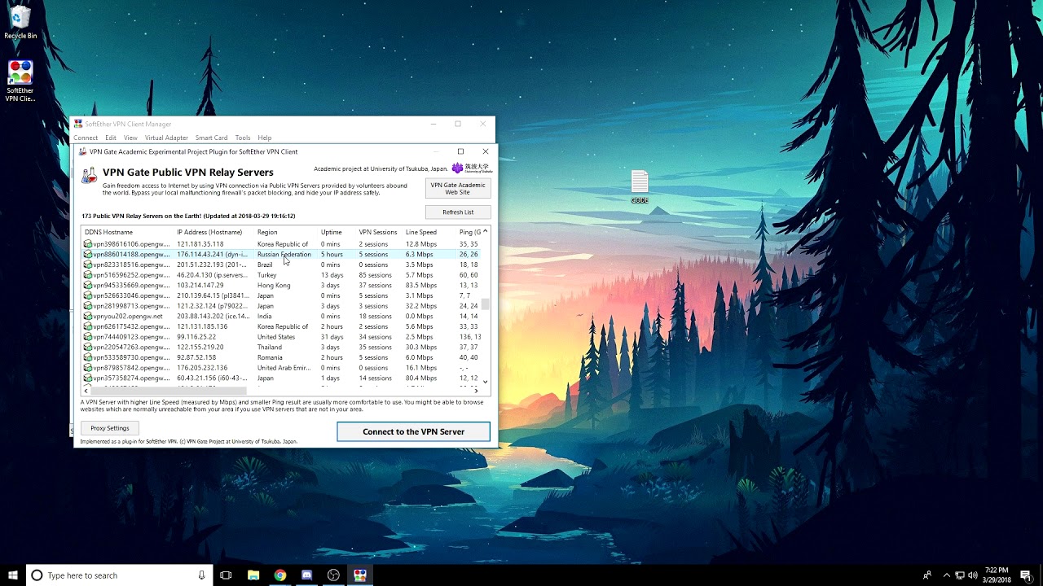1043x586 pixels.
Task: Click the horizontal scrollbar left arrow
Action: (x=86, y=391)
